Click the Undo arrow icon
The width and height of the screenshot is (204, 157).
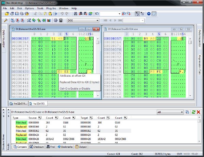point(62,14)
